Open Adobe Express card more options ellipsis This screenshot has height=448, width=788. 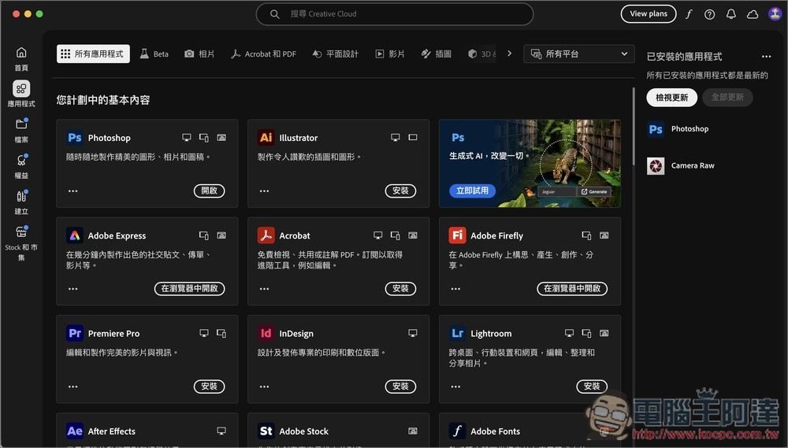click(72, 289)
